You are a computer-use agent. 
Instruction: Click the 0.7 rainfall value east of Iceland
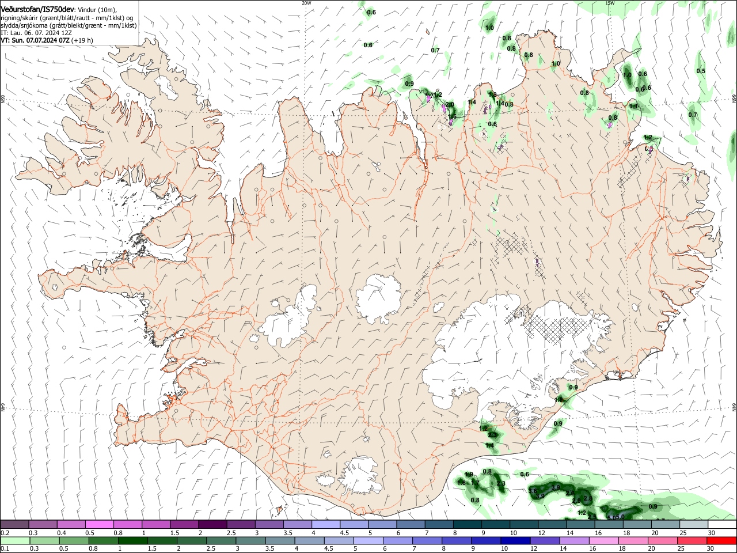[693, 115]
